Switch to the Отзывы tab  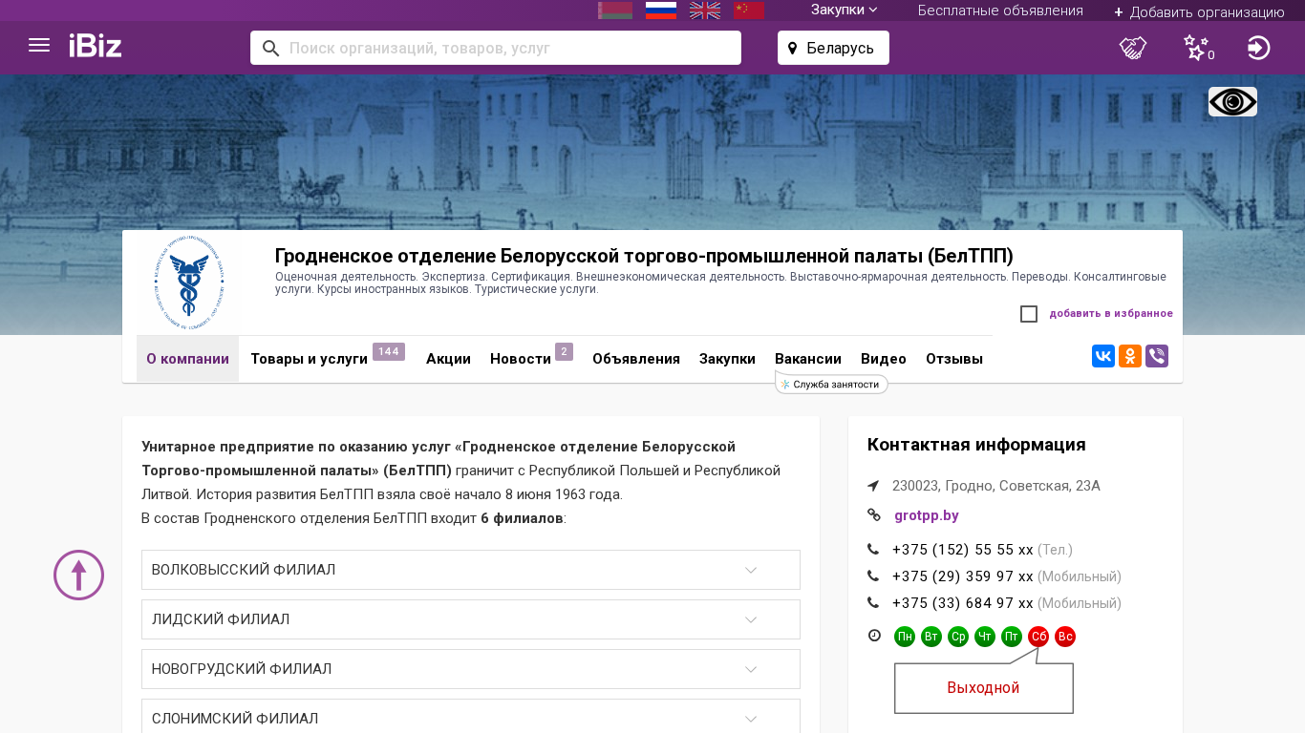point(953,359)
